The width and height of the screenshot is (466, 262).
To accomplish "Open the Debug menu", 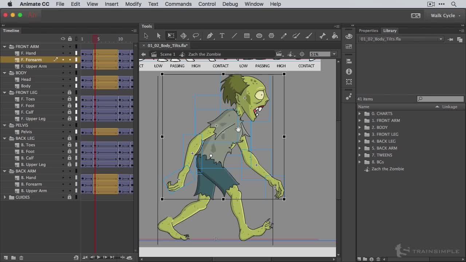I will (x=230, y=4).
